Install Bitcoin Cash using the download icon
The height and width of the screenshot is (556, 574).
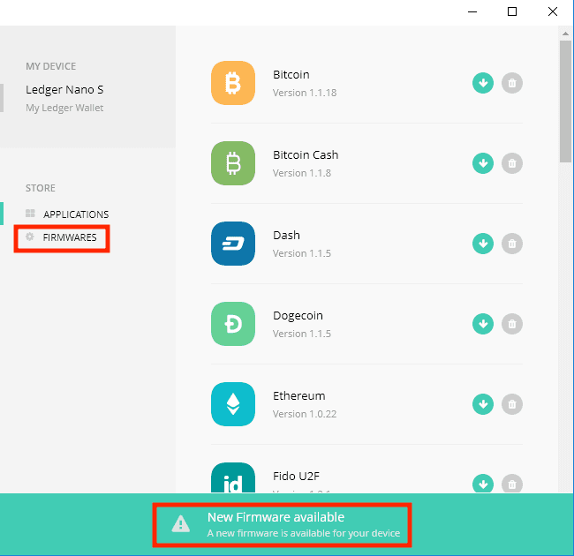click(482, 163)
